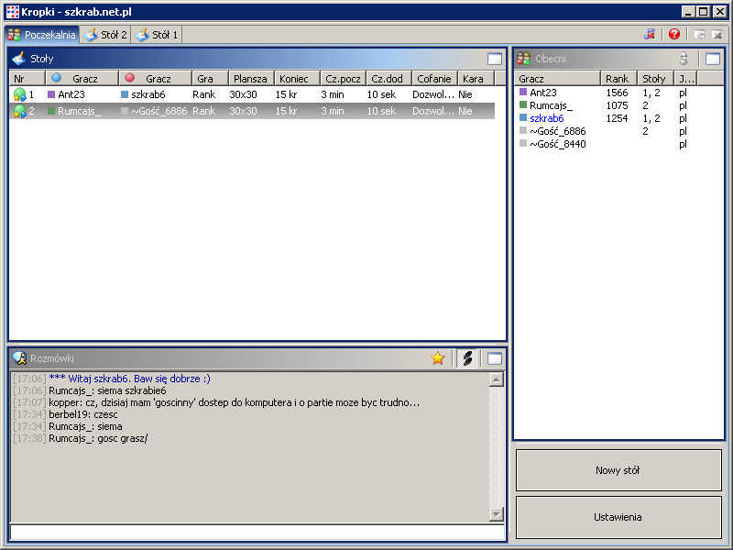
Task: Click the table 2 status icon
Action: (19, 111)
